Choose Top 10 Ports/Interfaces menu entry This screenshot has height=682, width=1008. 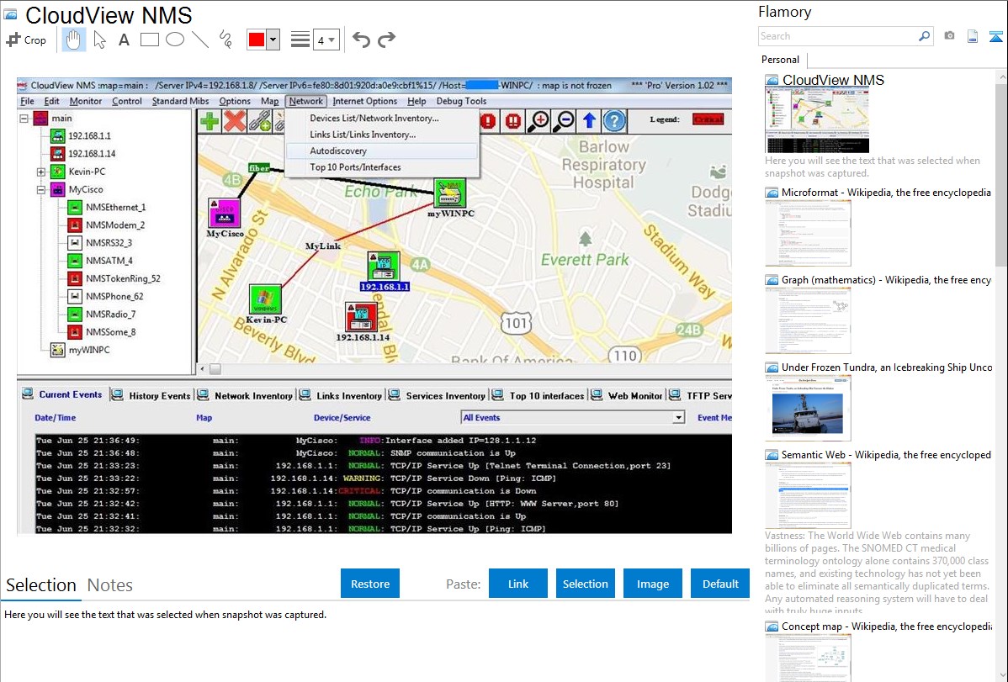coord(383,167)
